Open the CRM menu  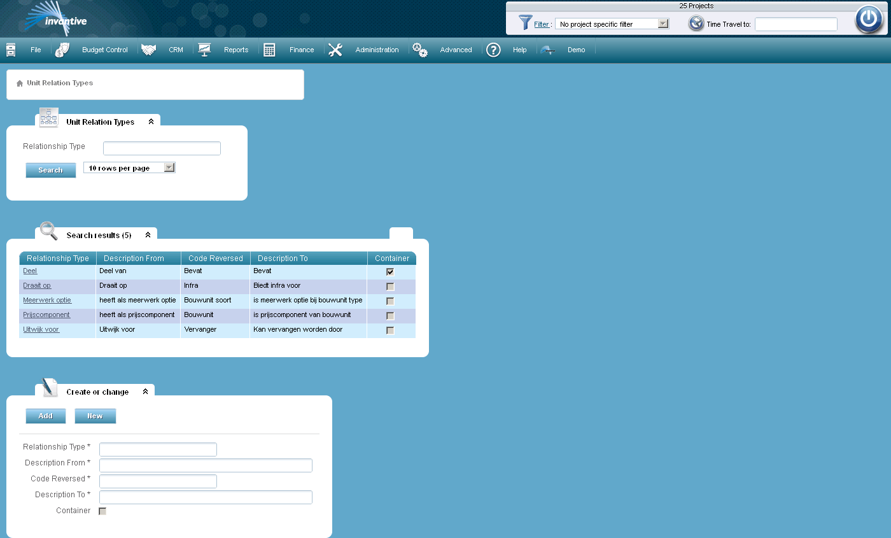coord(176,50)
